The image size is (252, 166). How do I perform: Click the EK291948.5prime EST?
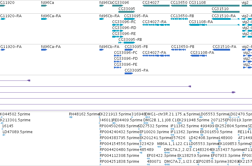coord(179,123)
